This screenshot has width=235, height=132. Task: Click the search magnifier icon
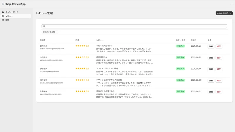[x=44, y=26]
